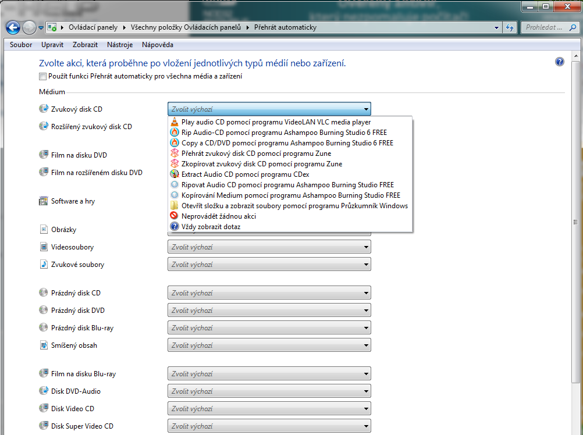The image size is (583, 435).
Task: Open the Prázdný disk DVD dropdown
Action: point(269,311)
